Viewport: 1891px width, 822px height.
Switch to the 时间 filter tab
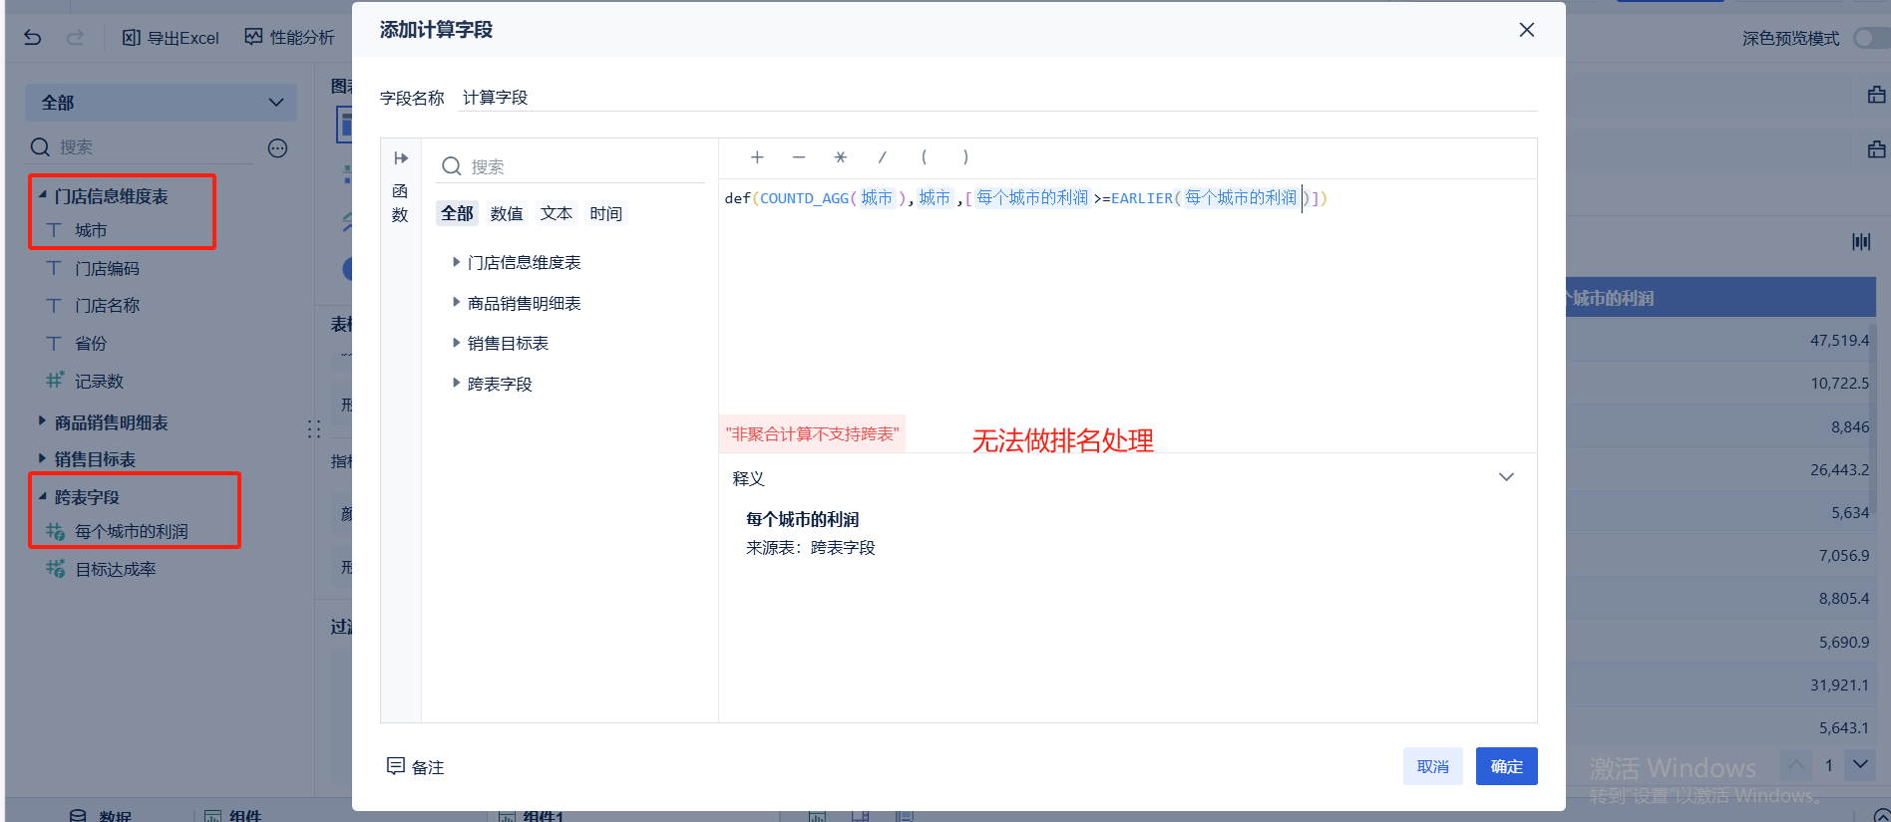pyautogui.click(x=605, y=213)
